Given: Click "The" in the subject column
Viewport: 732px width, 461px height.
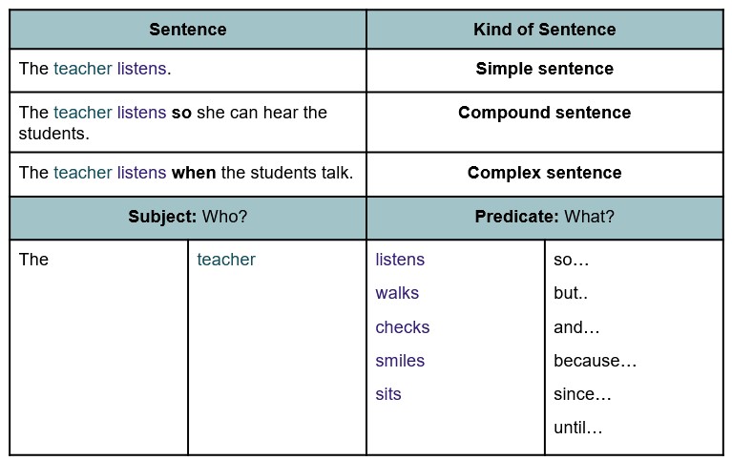Looking at the screenshot, I should tap(33, 260).
